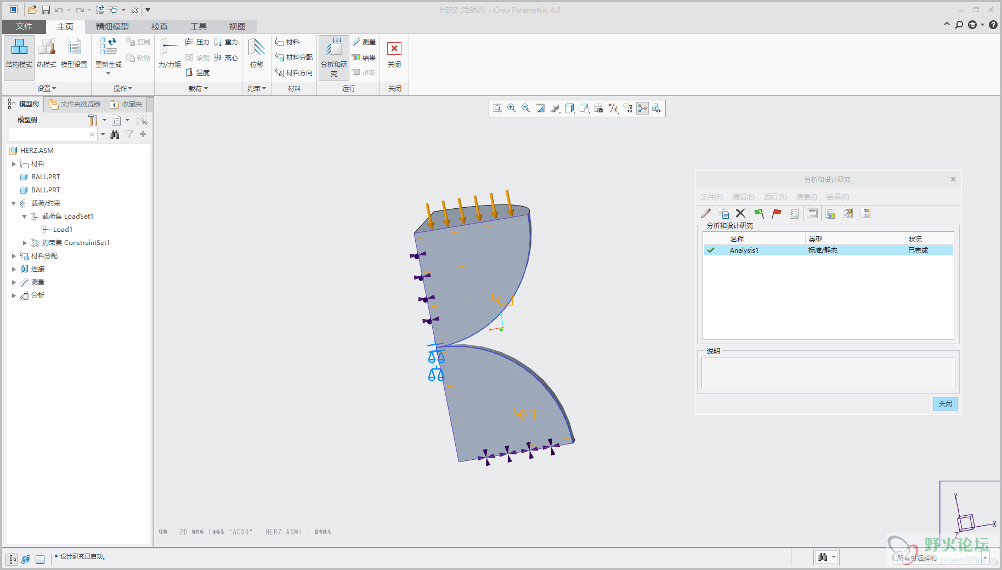Select Analysis1 row in study list
This screenshot has height=570, width=1002.
pyautogui.click(x=828, y=250)
